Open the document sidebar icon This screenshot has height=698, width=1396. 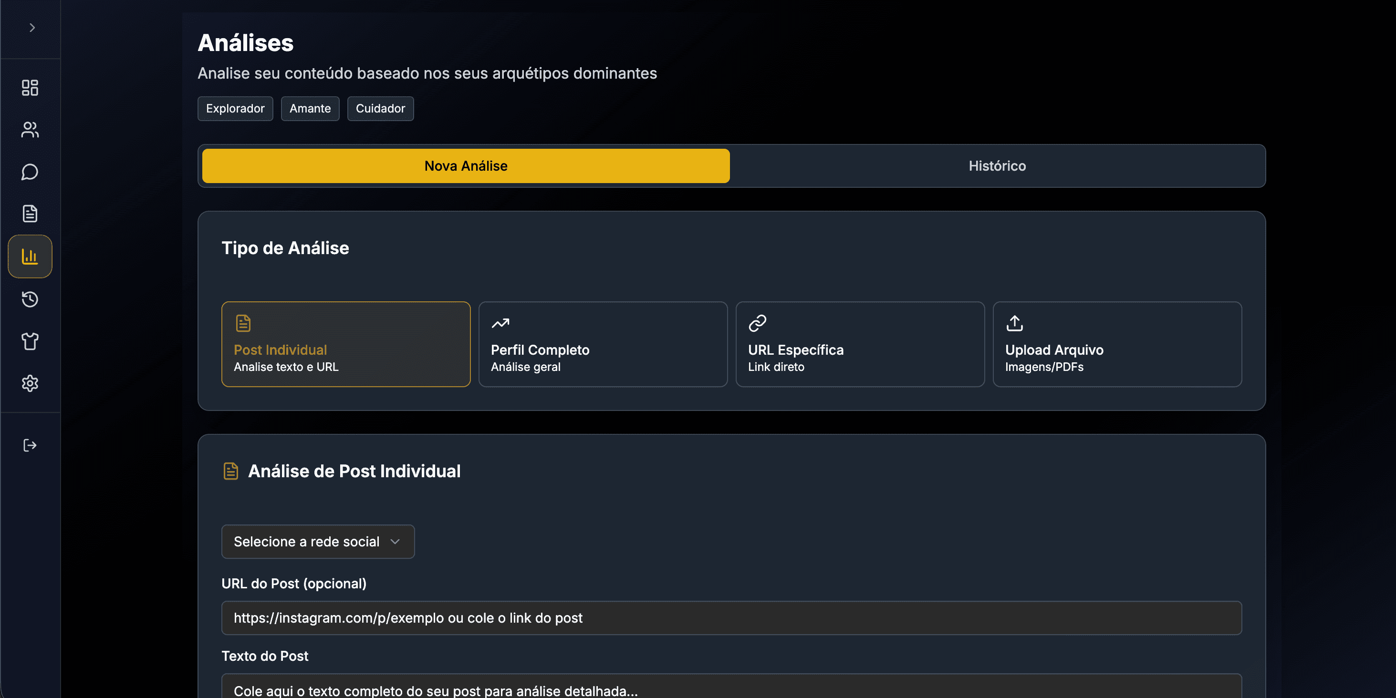(x=30, y=214)
